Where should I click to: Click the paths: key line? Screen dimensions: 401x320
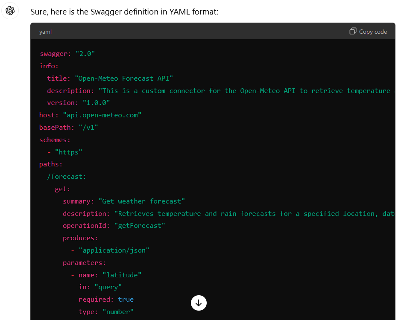pyautogui.click(x=51, y=164)
